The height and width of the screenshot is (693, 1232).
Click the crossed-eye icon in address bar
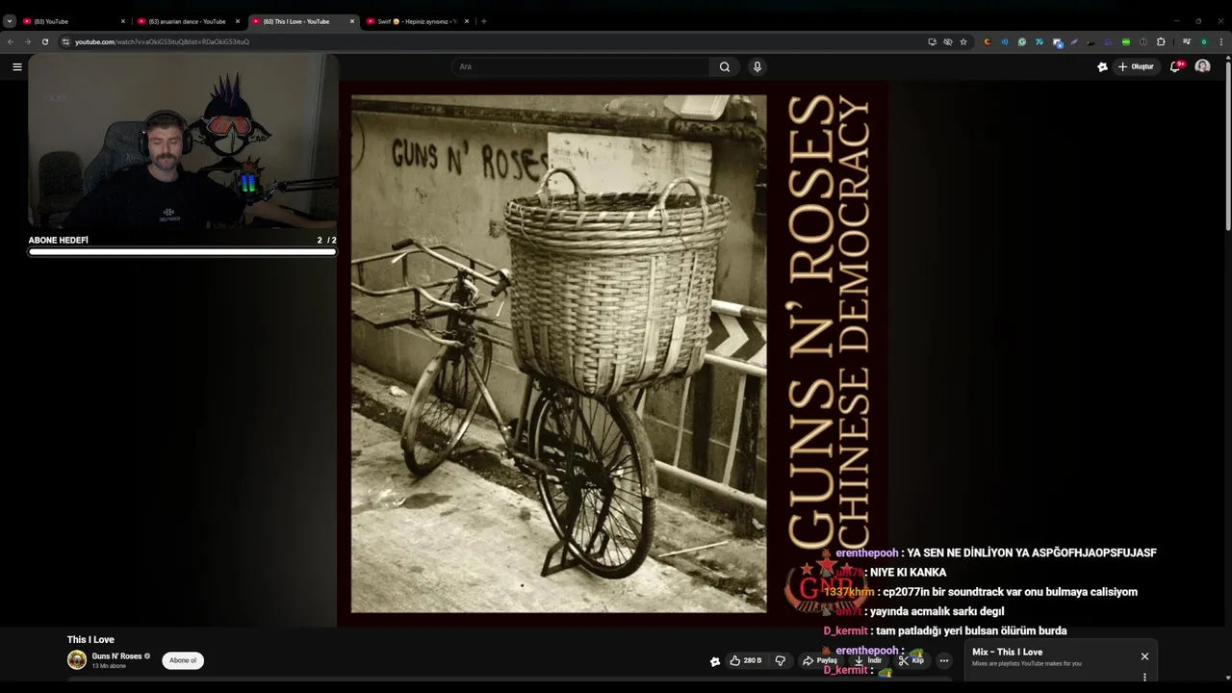point(948,41)
